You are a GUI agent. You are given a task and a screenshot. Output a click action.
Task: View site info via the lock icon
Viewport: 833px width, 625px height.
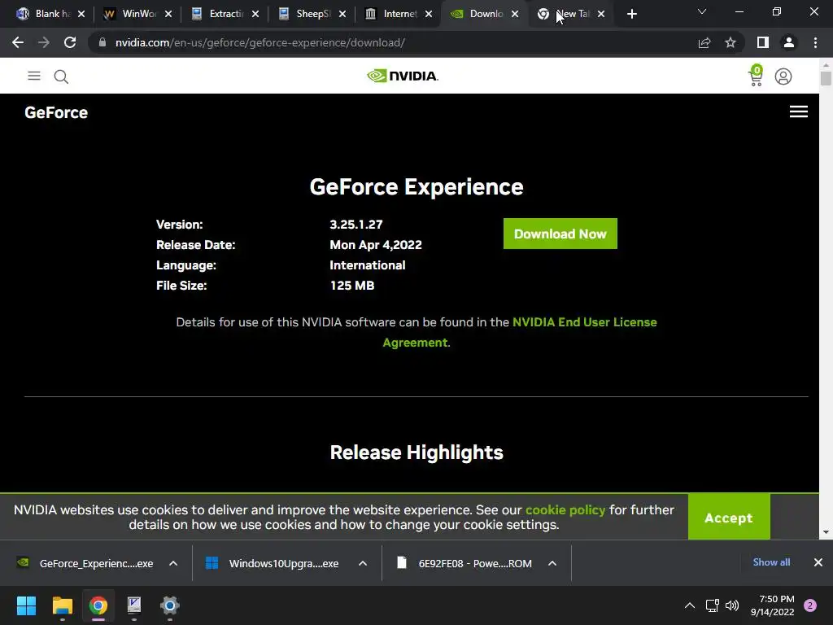click(102, 42)
